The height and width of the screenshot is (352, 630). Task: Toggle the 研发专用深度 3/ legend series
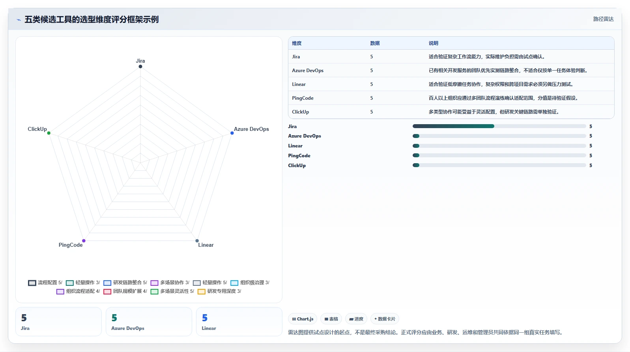point(219,291)
